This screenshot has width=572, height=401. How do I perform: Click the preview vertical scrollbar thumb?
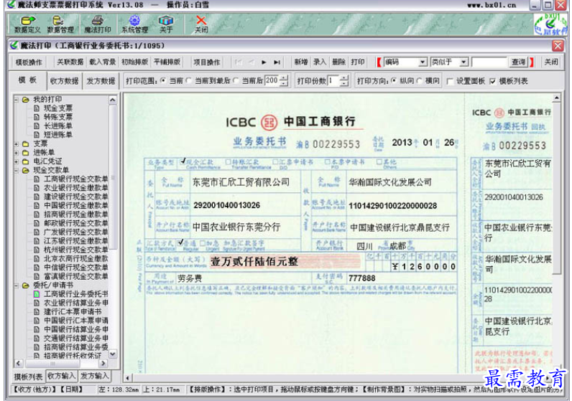click(x=557, y=189)
